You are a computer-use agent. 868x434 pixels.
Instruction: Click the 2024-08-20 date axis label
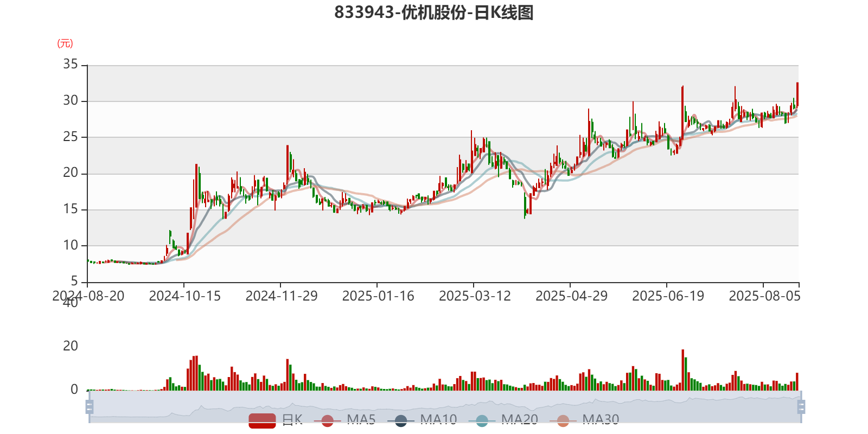coord(88,296)
